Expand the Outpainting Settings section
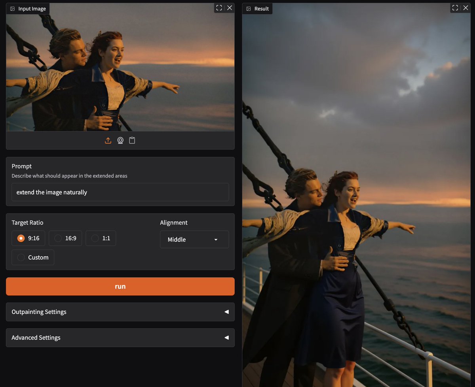The image size is (475, 387). coord(120,312)
